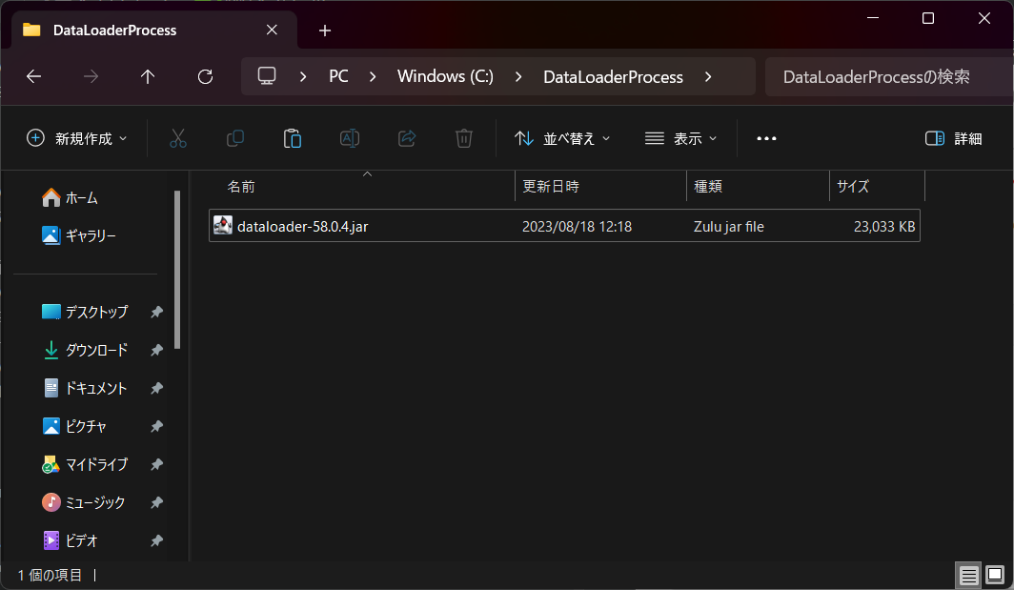This screenshot has width=1014, height=590.
Task: Click the Share icon in the toolbar
Action: (407, 138)
